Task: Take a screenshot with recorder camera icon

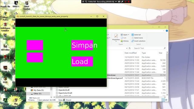Action: tap(119, 2)
